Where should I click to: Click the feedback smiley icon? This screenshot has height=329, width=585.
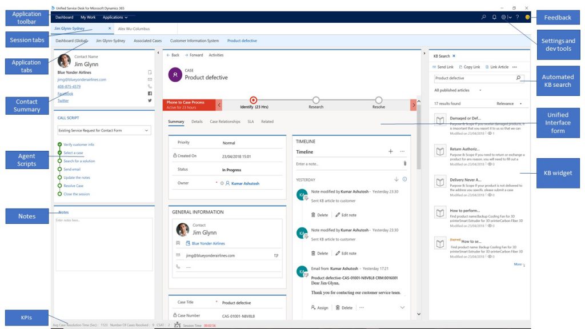pyautogui.click(x=527, y=17)
